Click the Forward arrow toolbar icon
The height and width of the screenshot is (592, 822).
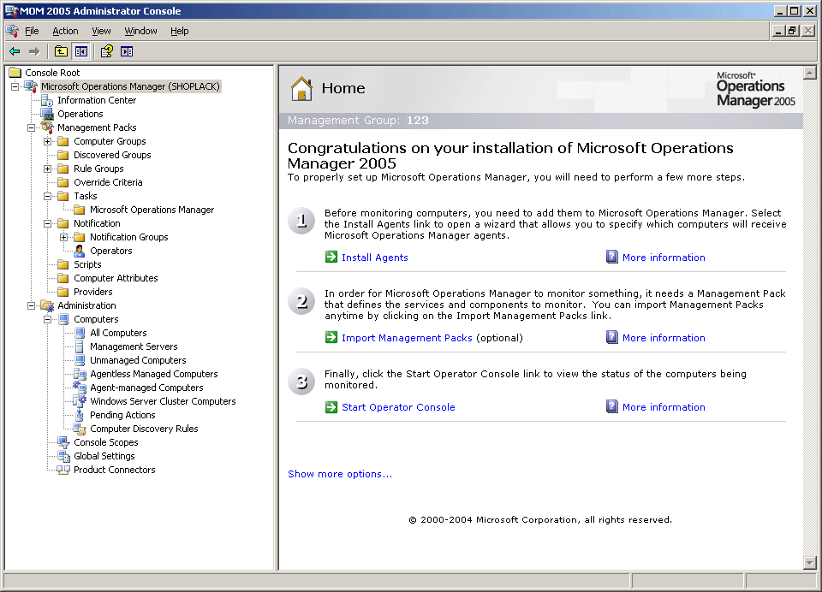34,51
